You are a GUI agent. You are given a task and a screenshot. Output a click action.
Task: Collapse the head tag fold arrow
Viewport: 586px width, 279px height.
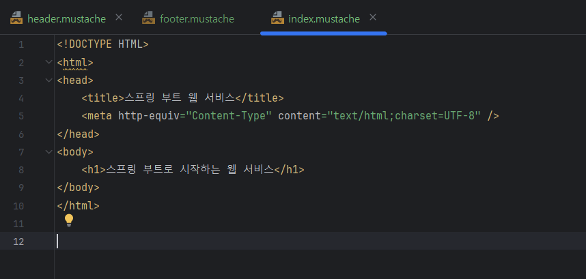(48, 80)
